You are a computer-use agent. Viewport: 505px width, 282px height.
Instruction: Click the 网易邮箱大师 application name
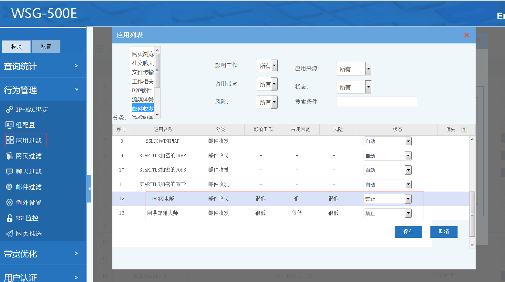pyautogui.click(x=162, y=213)
